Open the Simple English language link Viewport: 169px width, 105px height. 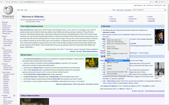tap(7, 97)
